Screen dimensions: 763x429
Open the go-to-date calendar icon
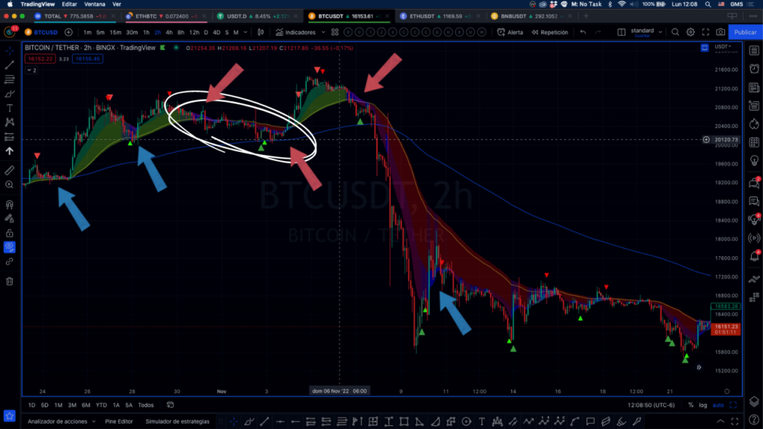pyautogui.click(x=170, y=404)
